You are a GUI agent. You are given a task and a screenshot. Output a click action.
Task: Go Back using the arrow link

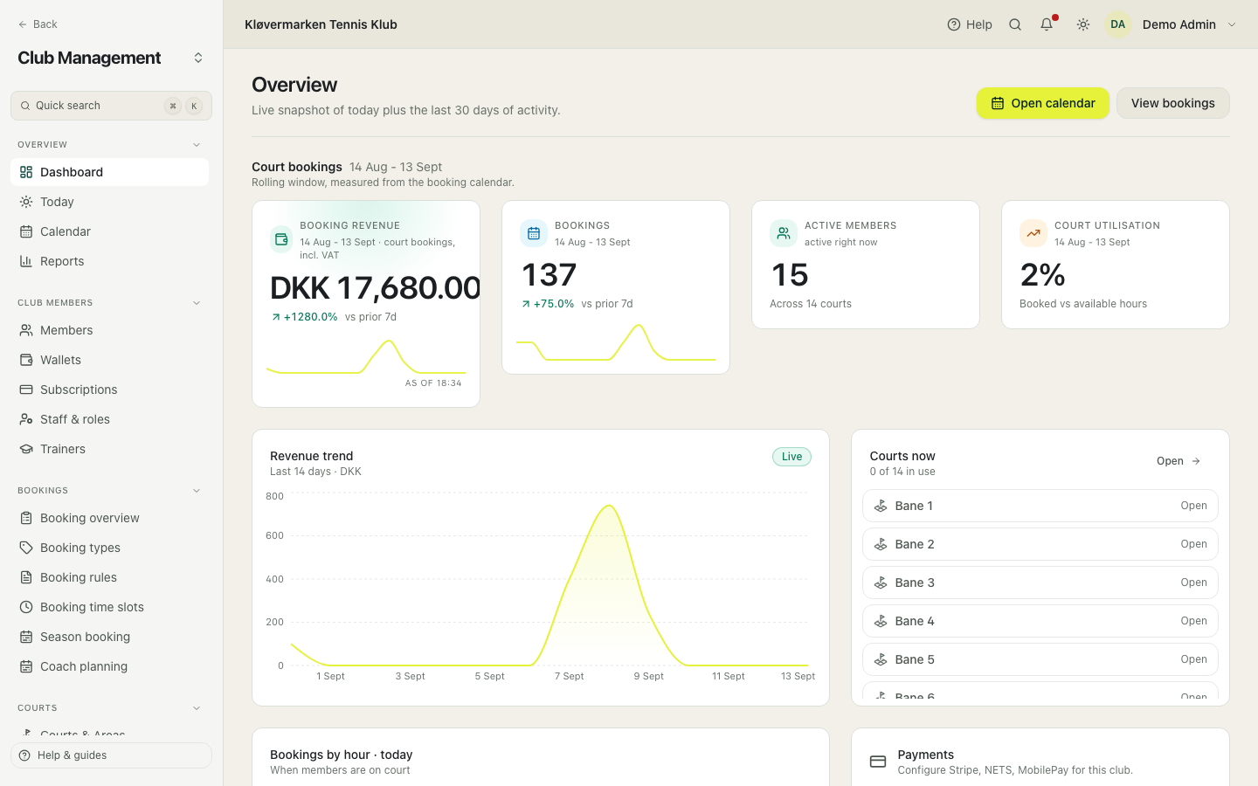point(38,24)
